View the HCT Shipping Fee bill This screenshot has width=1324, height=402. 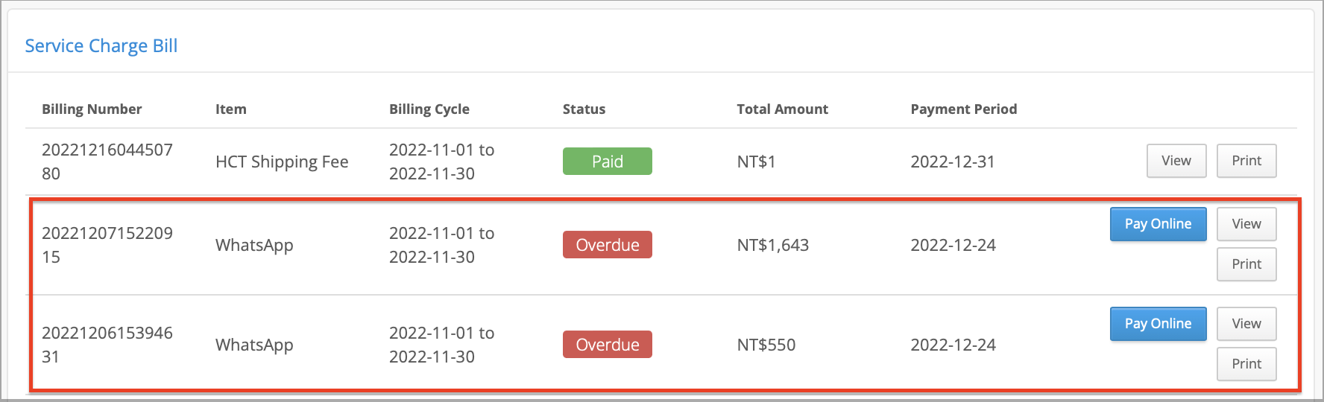tap(1176, 161)
